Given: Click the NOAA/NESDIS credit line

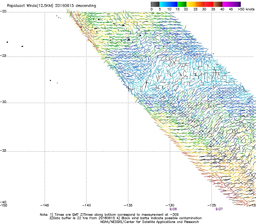Looking at the screenshot, I should click(x=149, y=222).
